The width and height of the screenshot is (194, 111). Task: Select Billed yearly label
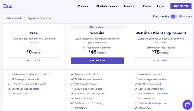coord(186,17)
